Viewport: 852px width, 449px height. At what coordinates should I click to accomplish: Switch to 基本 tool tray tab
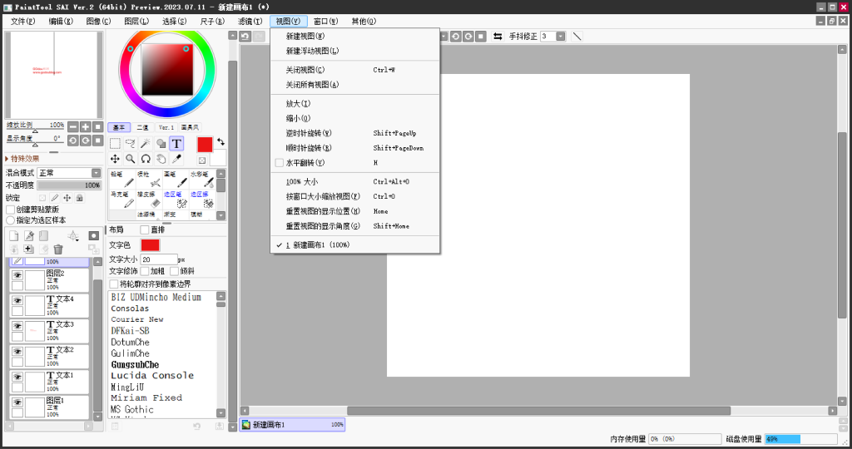pyautogui.click(x=119, y=127)
